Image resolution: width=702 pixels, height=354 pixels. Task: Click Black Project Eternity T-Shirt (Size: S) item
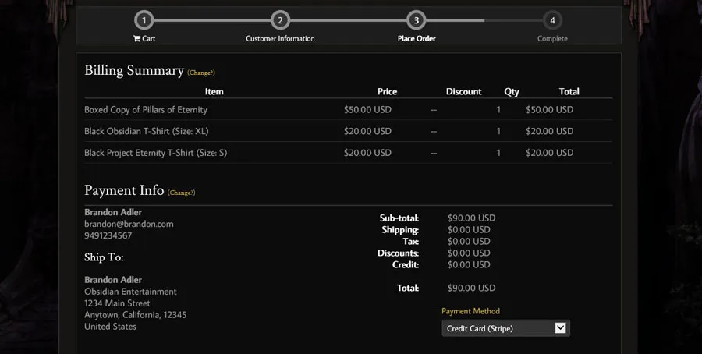[x=156, y=153]
